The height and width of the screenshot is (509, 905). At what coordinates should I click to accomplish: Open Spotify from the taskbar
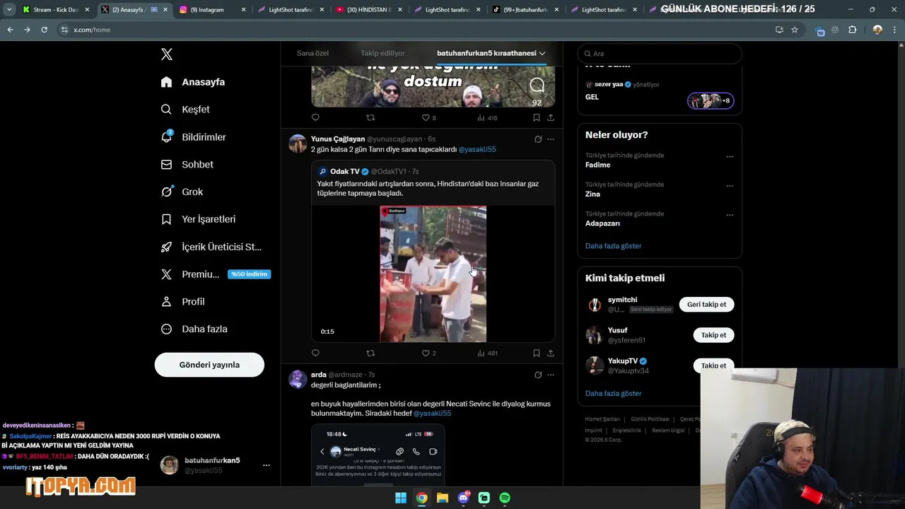505,498
